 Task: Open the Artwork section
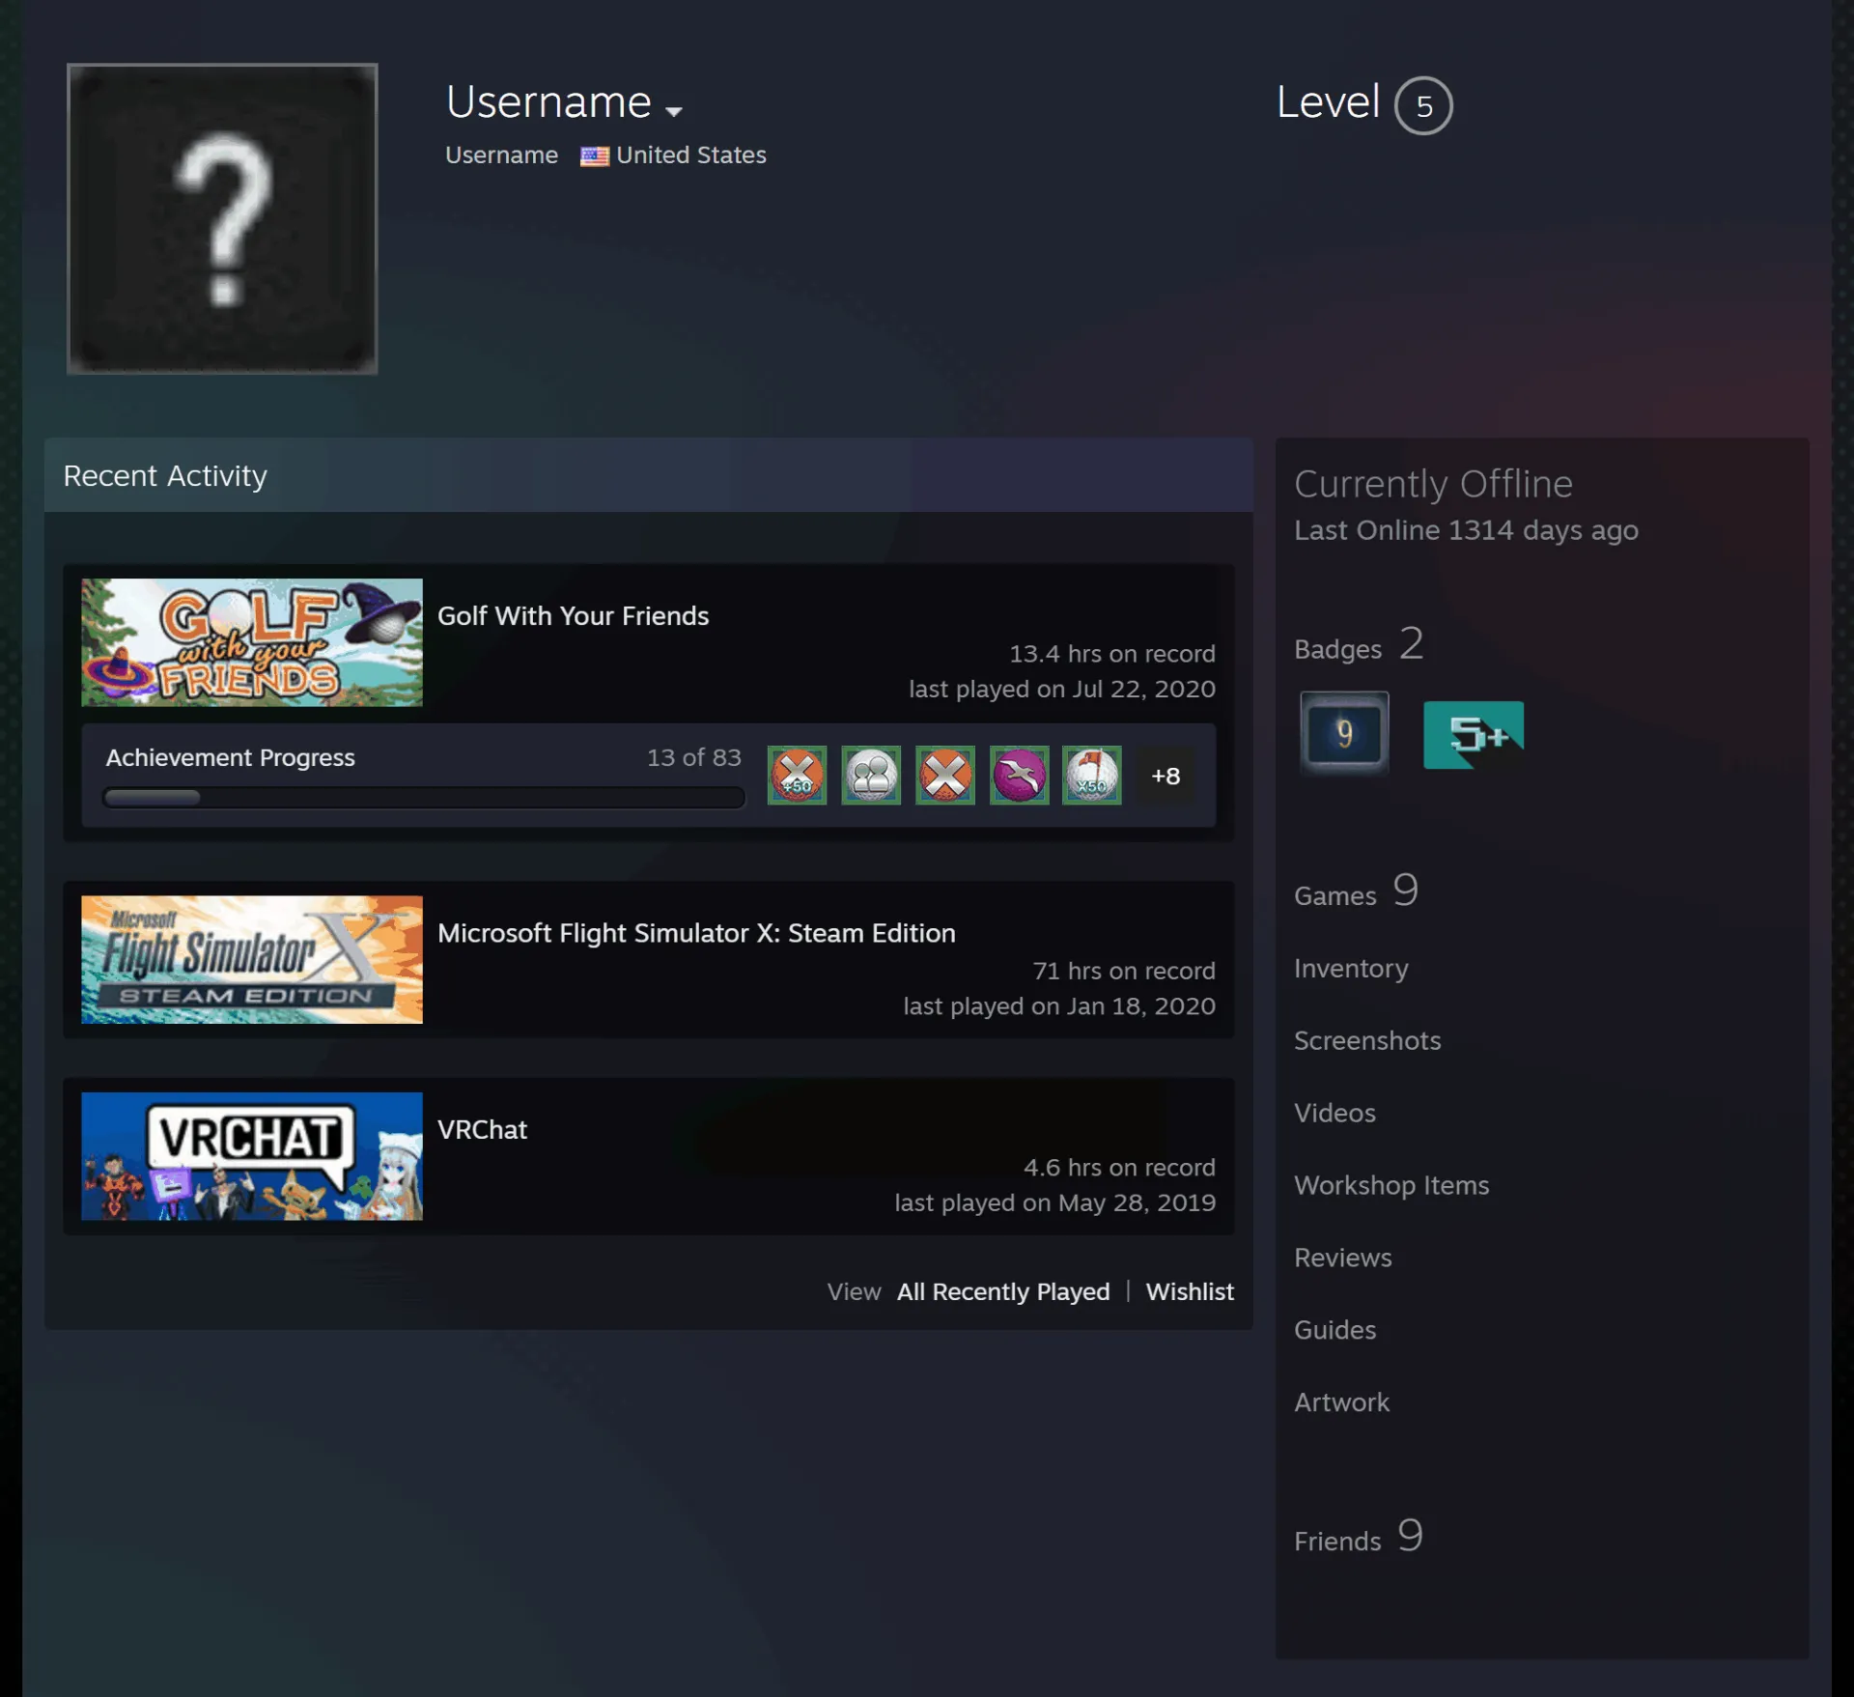coord(1341,1402)
